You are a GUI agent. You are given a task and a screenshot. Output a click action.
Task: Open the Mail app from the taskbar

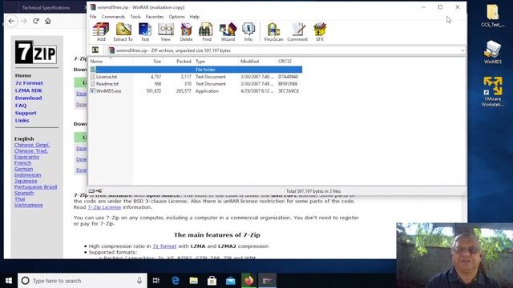tap(231, 281)
